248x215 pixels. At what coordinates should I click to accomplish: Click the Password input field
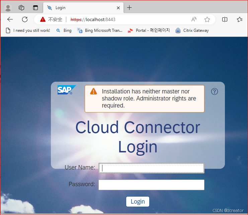pos(151,185)
